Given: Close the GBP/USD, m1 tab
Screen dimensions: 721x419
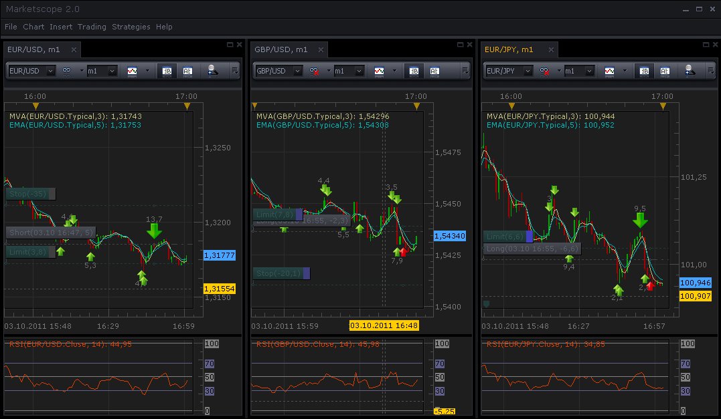Looking at the screenshot, I should (x=321, y=49).
